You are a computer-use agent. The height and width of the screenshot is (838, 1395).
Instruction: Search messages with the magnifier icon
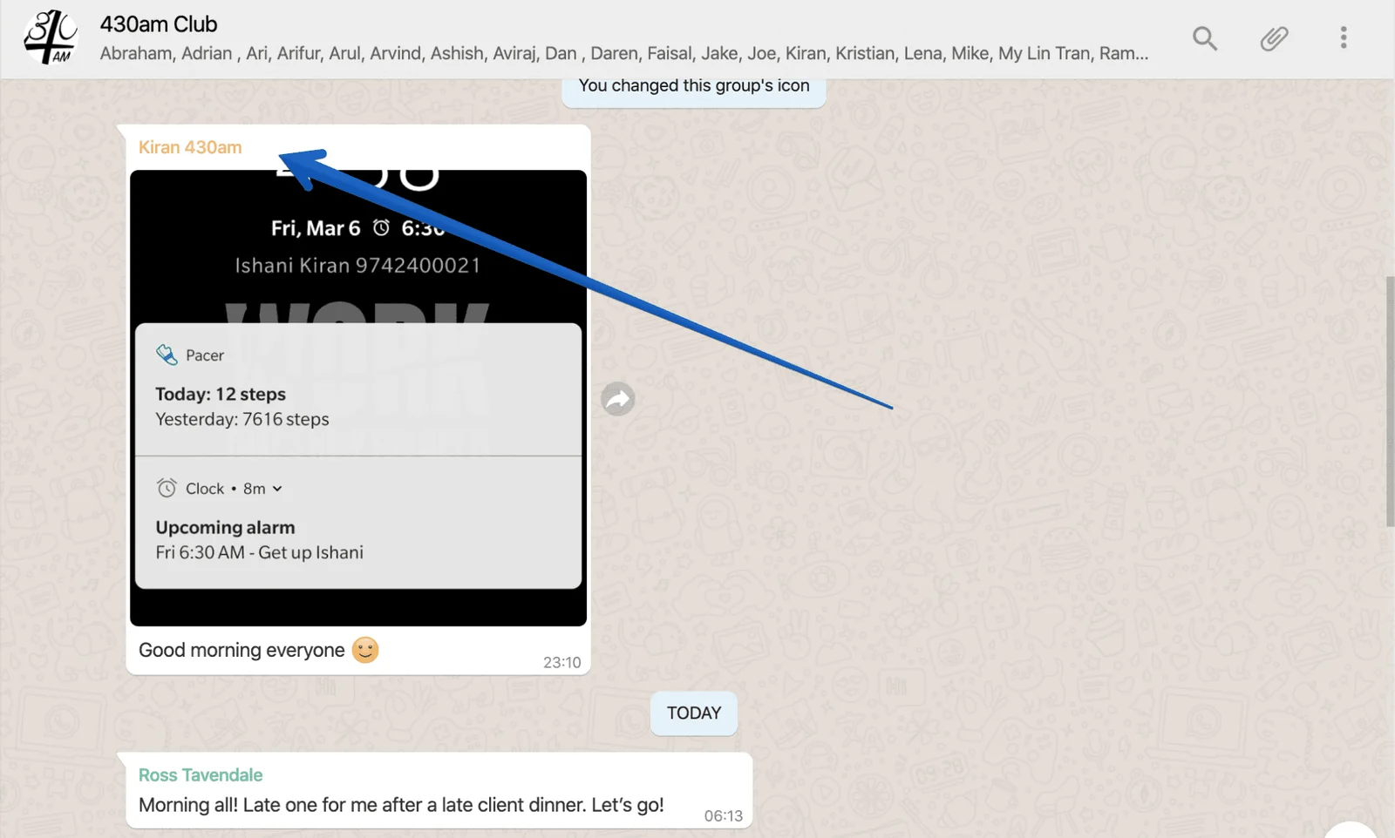tap(1205, 38)
